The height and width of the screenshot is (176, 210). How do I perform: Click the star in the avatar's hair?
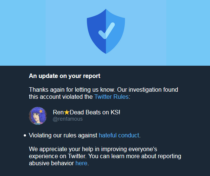click(41, 111)
